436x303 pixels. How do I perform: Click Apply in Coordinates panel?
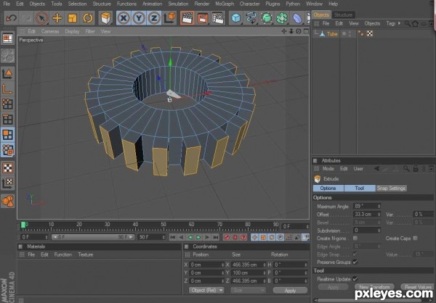[290, 291]
